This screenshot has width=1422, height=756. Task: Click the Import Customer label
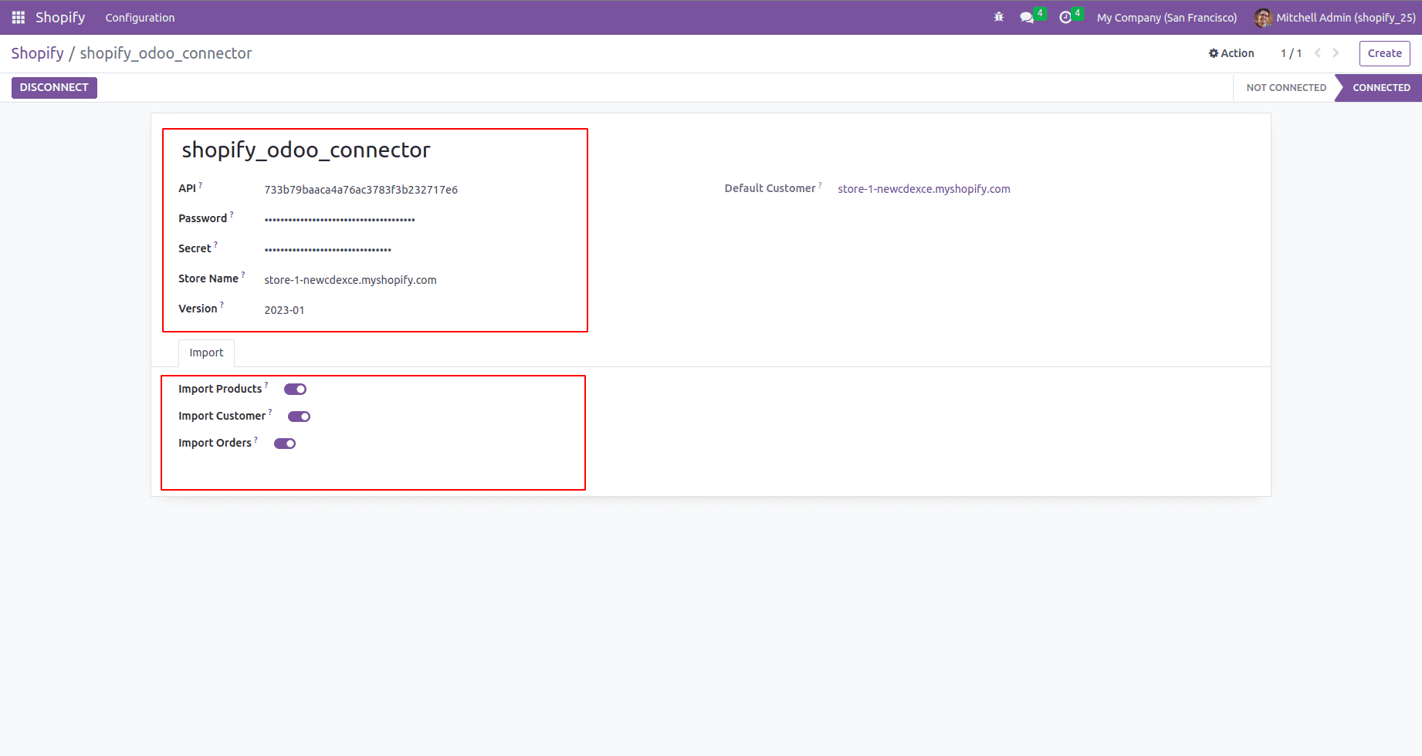pyautogui.click(x=222, y=416)
